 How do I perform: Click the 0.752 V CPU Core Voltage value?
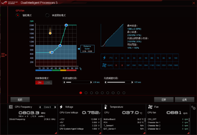[91, 113]
